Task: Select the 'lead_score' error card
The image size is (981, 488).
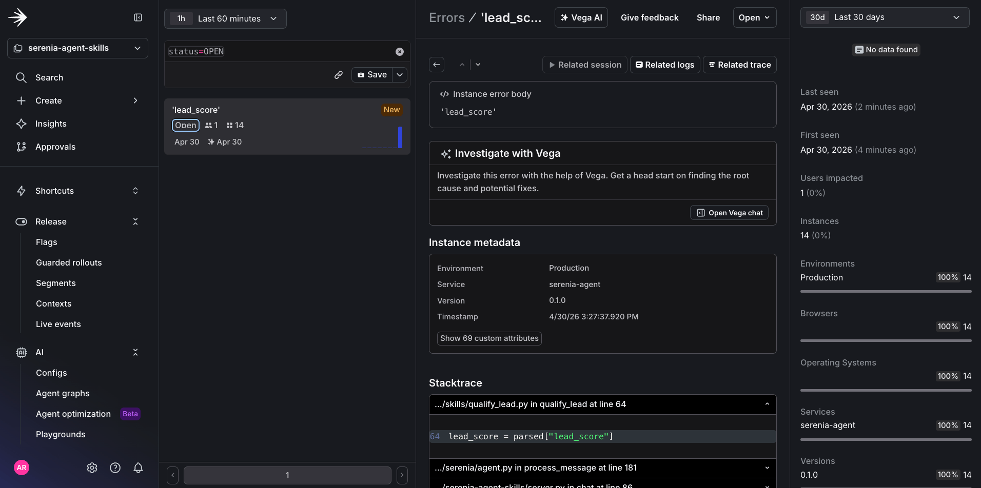Action: click(x=287, y=126)
